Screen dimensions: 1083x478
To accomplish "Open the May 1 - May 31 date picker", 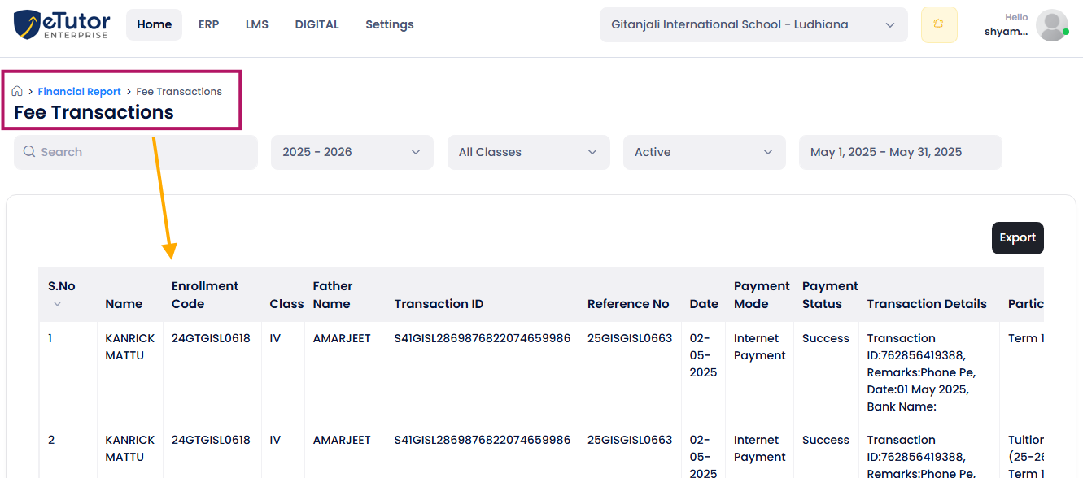I will tap(900, 152).
